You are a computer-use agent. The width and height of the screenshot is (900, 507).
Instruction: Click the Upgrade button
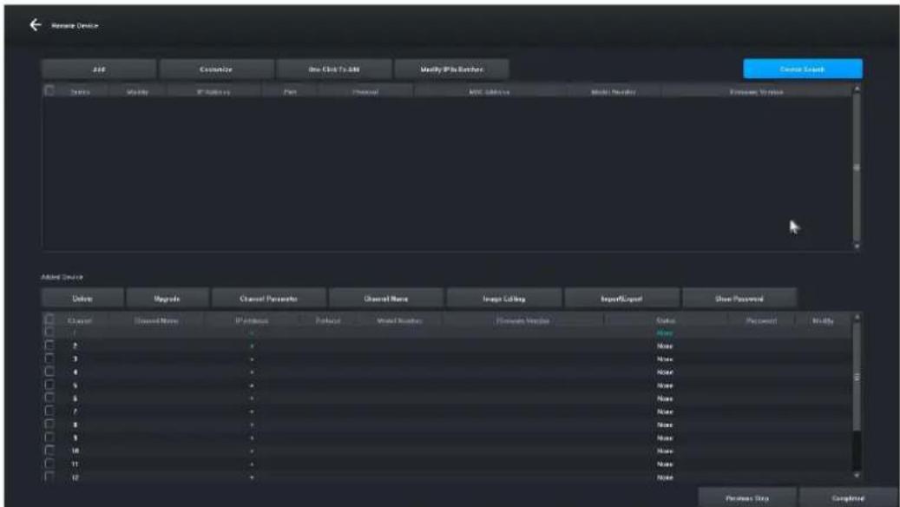167,299
